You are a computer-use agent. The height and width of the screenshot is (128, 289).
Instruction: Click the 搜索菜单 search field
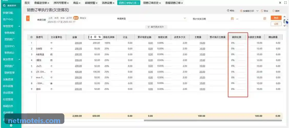click(11, 6)
